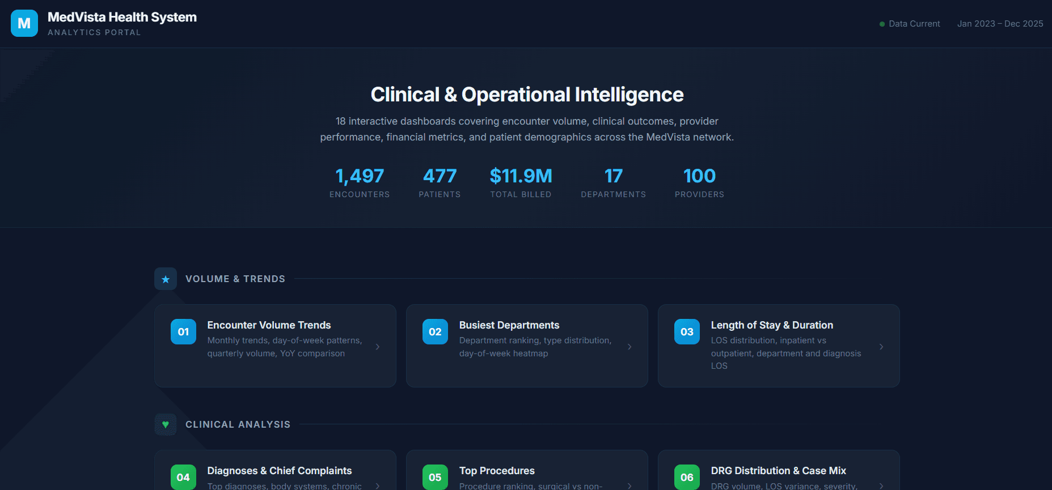Screen dimensions: 1052x490
Task: Click the 1,497 encounters value
Action: pyautogui.click(x=360, y=176)
